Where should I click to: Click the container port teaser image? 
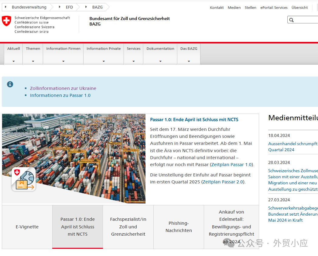[74, 159]
